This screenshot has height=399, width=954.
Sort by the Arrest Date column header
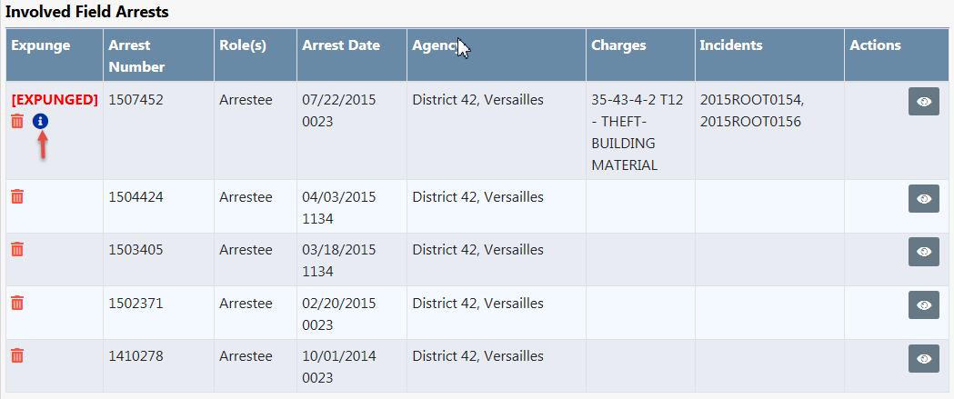pyautogui.click(x=341, y=45)
